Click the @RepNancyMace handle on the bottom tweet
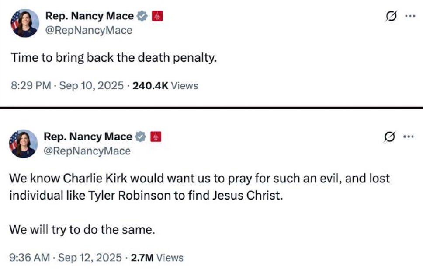 tap(87, 151)
